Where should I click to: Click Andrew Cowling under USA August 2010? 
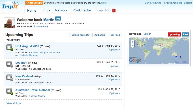click(x=37, y=52)
